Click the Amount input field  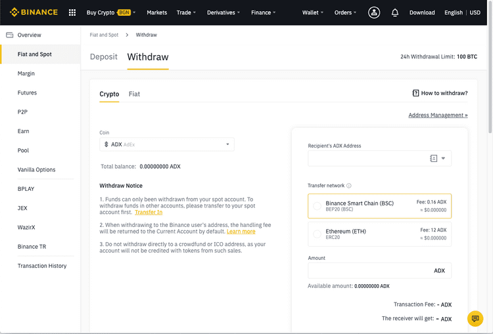pos(379,270)
